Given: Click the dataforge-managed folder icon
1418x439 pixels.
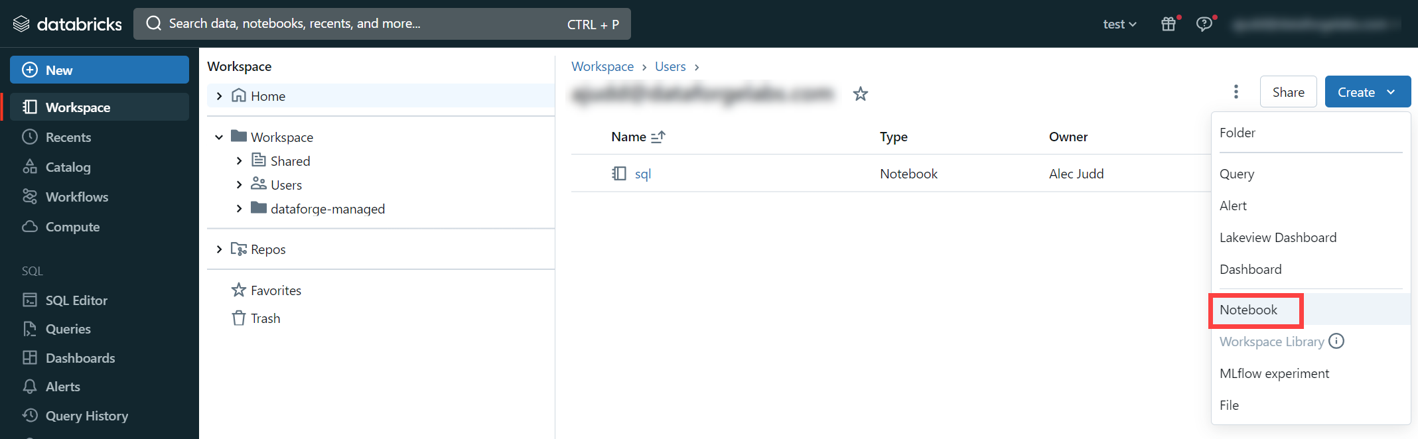Looking at the screenshot, I should (259, 208).
